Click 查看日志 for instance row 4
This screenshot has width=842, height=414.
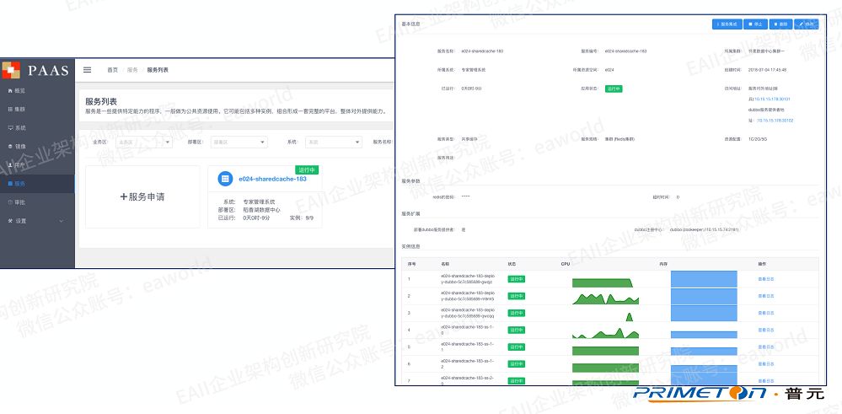(x=766, y=330)
